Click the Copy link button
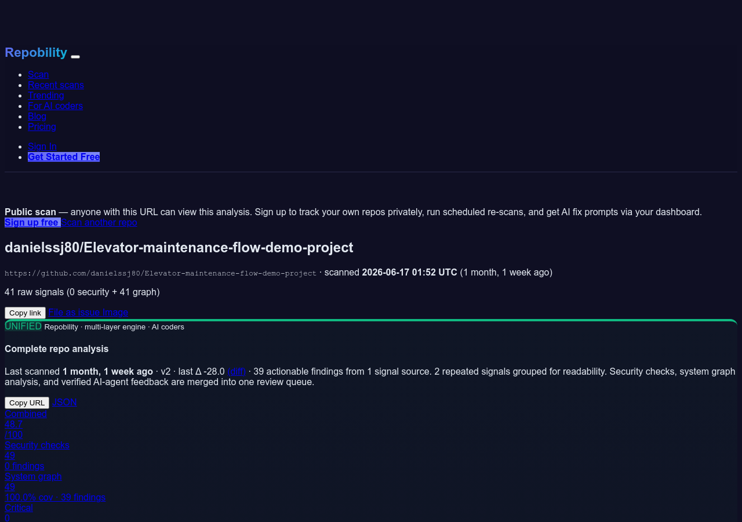 (x=25, y=313)
